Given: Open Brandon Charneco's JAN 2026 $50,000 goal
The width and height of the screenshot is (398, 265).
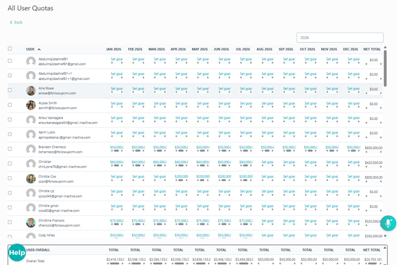Looking at the screenshot, I should [x=116, y=147].
